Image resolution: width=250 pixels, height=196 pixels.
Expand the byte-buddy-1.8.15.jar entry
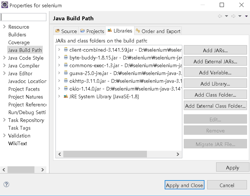(x=59, y=57)
